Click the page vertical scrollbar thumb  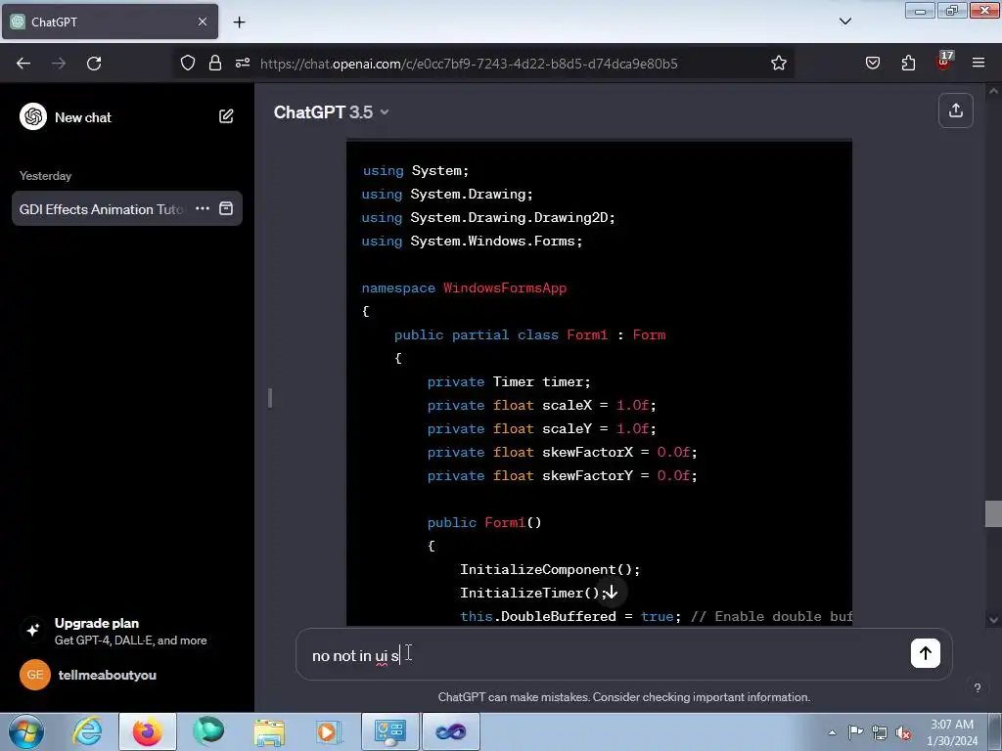pos(993,513)
